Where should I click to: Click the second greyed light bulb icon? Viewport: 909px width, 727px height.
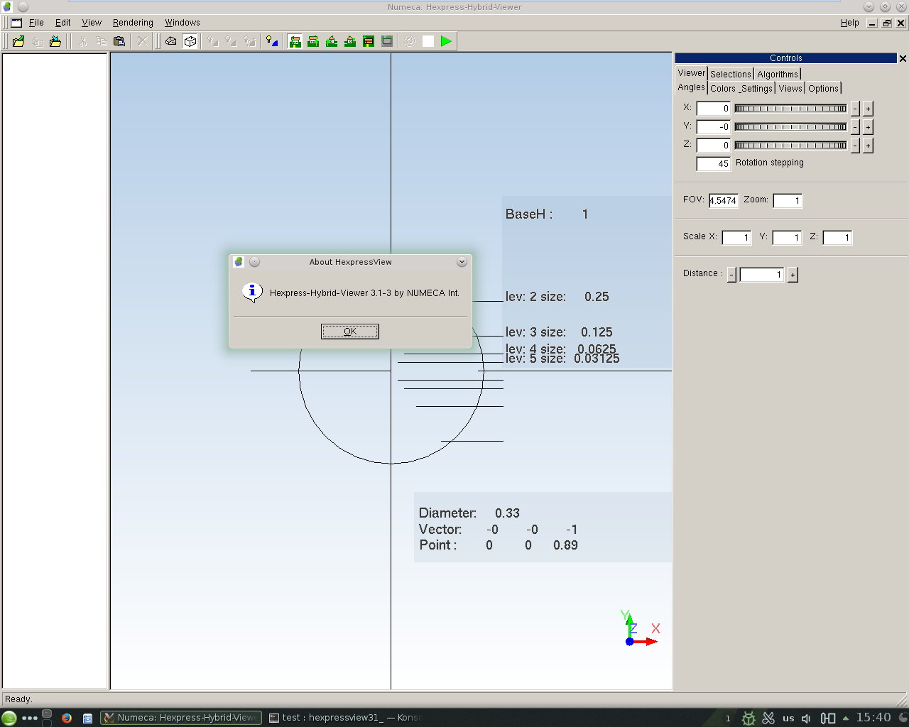tap(232, 41)
